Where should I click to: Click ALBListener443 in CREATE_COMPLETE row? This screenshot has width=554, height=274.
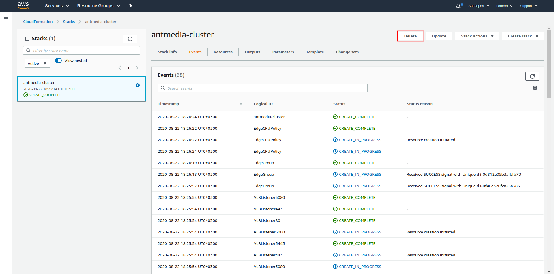pos(268,209)
